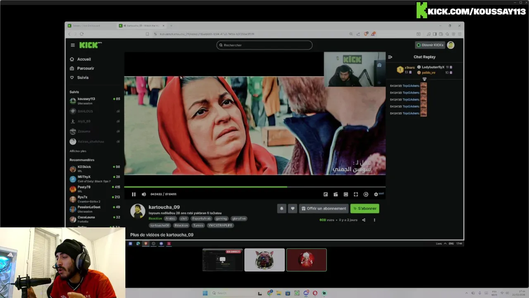Select the EN DIRECT live thumbnail
Screen dimensions: 529x298
pos(223,260)
